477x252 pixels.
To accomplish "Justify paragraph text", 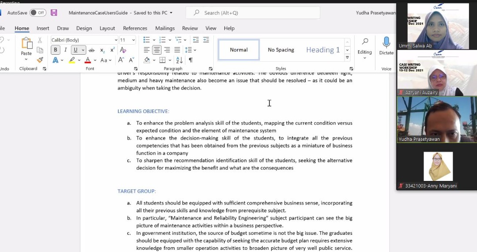I will click(177, 50).
